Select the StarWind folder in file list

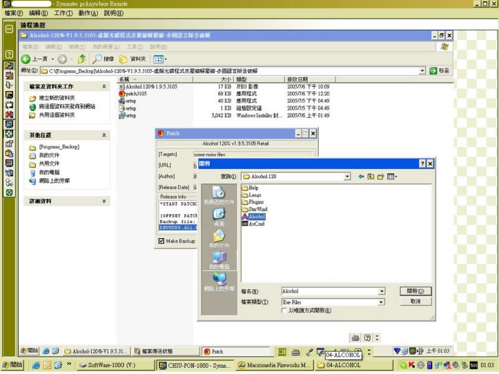pyautogui.click(x=254, y=209)
